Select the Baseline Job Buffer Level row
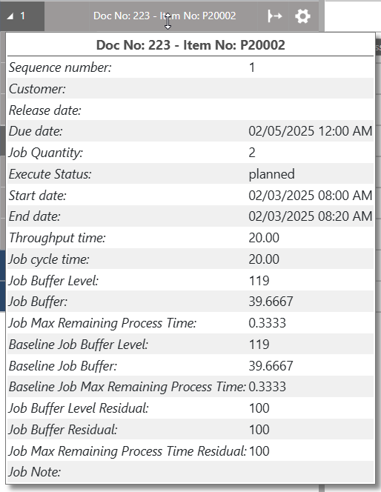Image resolution: width=381 pixels, height=492 pixels. click(x=190, y=345)
